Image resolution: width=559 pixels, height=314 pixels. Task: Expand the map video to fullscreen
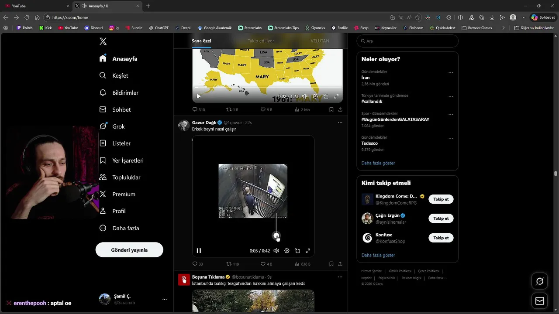coord(336,96)
